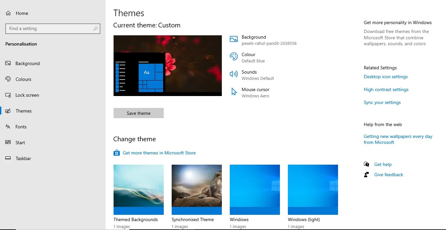Click the Start tiles icon in sidebar
This screenshot has width=446, height=230.
tap(8, 143)
